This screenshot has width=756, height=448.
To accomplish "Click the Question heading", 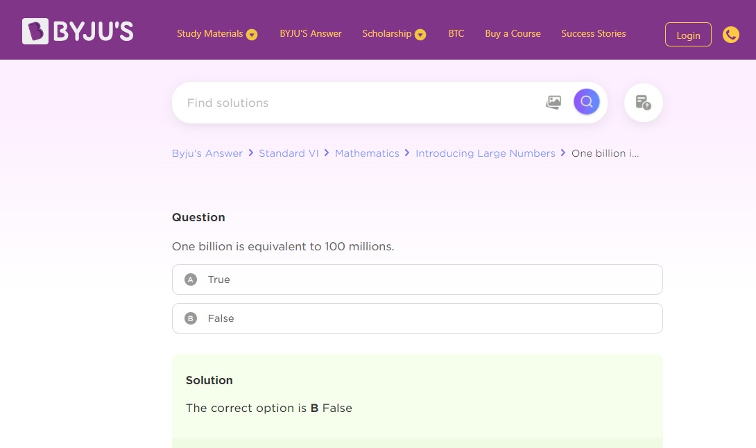I will click(x=198, y=218).
